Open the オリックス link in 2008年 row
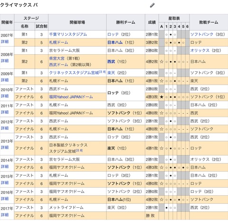This screenshot has height=221, width=228. point(200,50)
